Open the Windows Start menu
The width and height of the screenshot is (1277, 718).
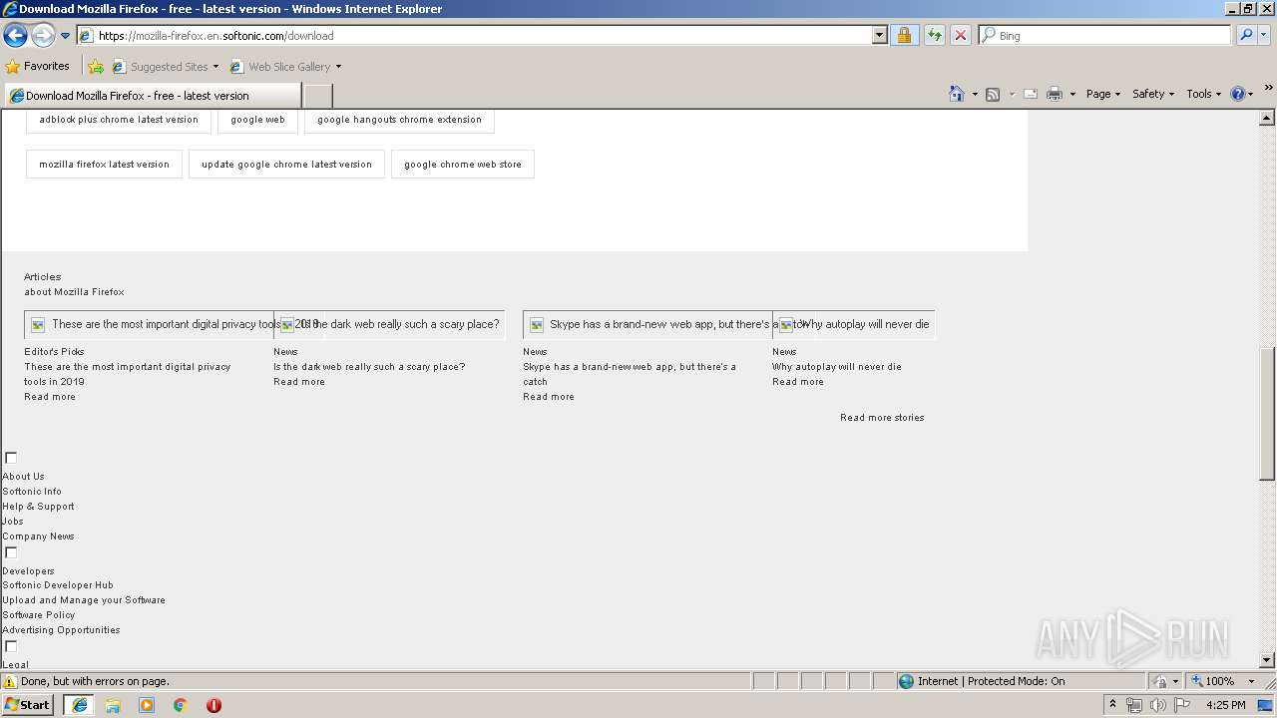coord(28,705)
